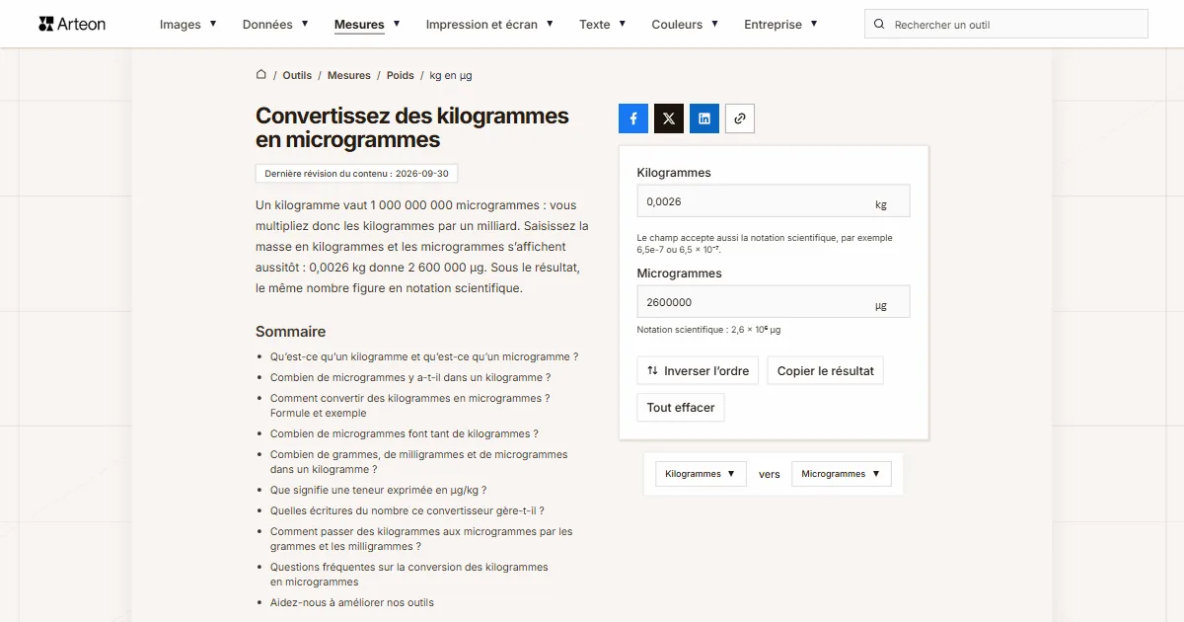Click the Dernière révision du contenu date
The image size is (1184, 622).
[356, 174]
